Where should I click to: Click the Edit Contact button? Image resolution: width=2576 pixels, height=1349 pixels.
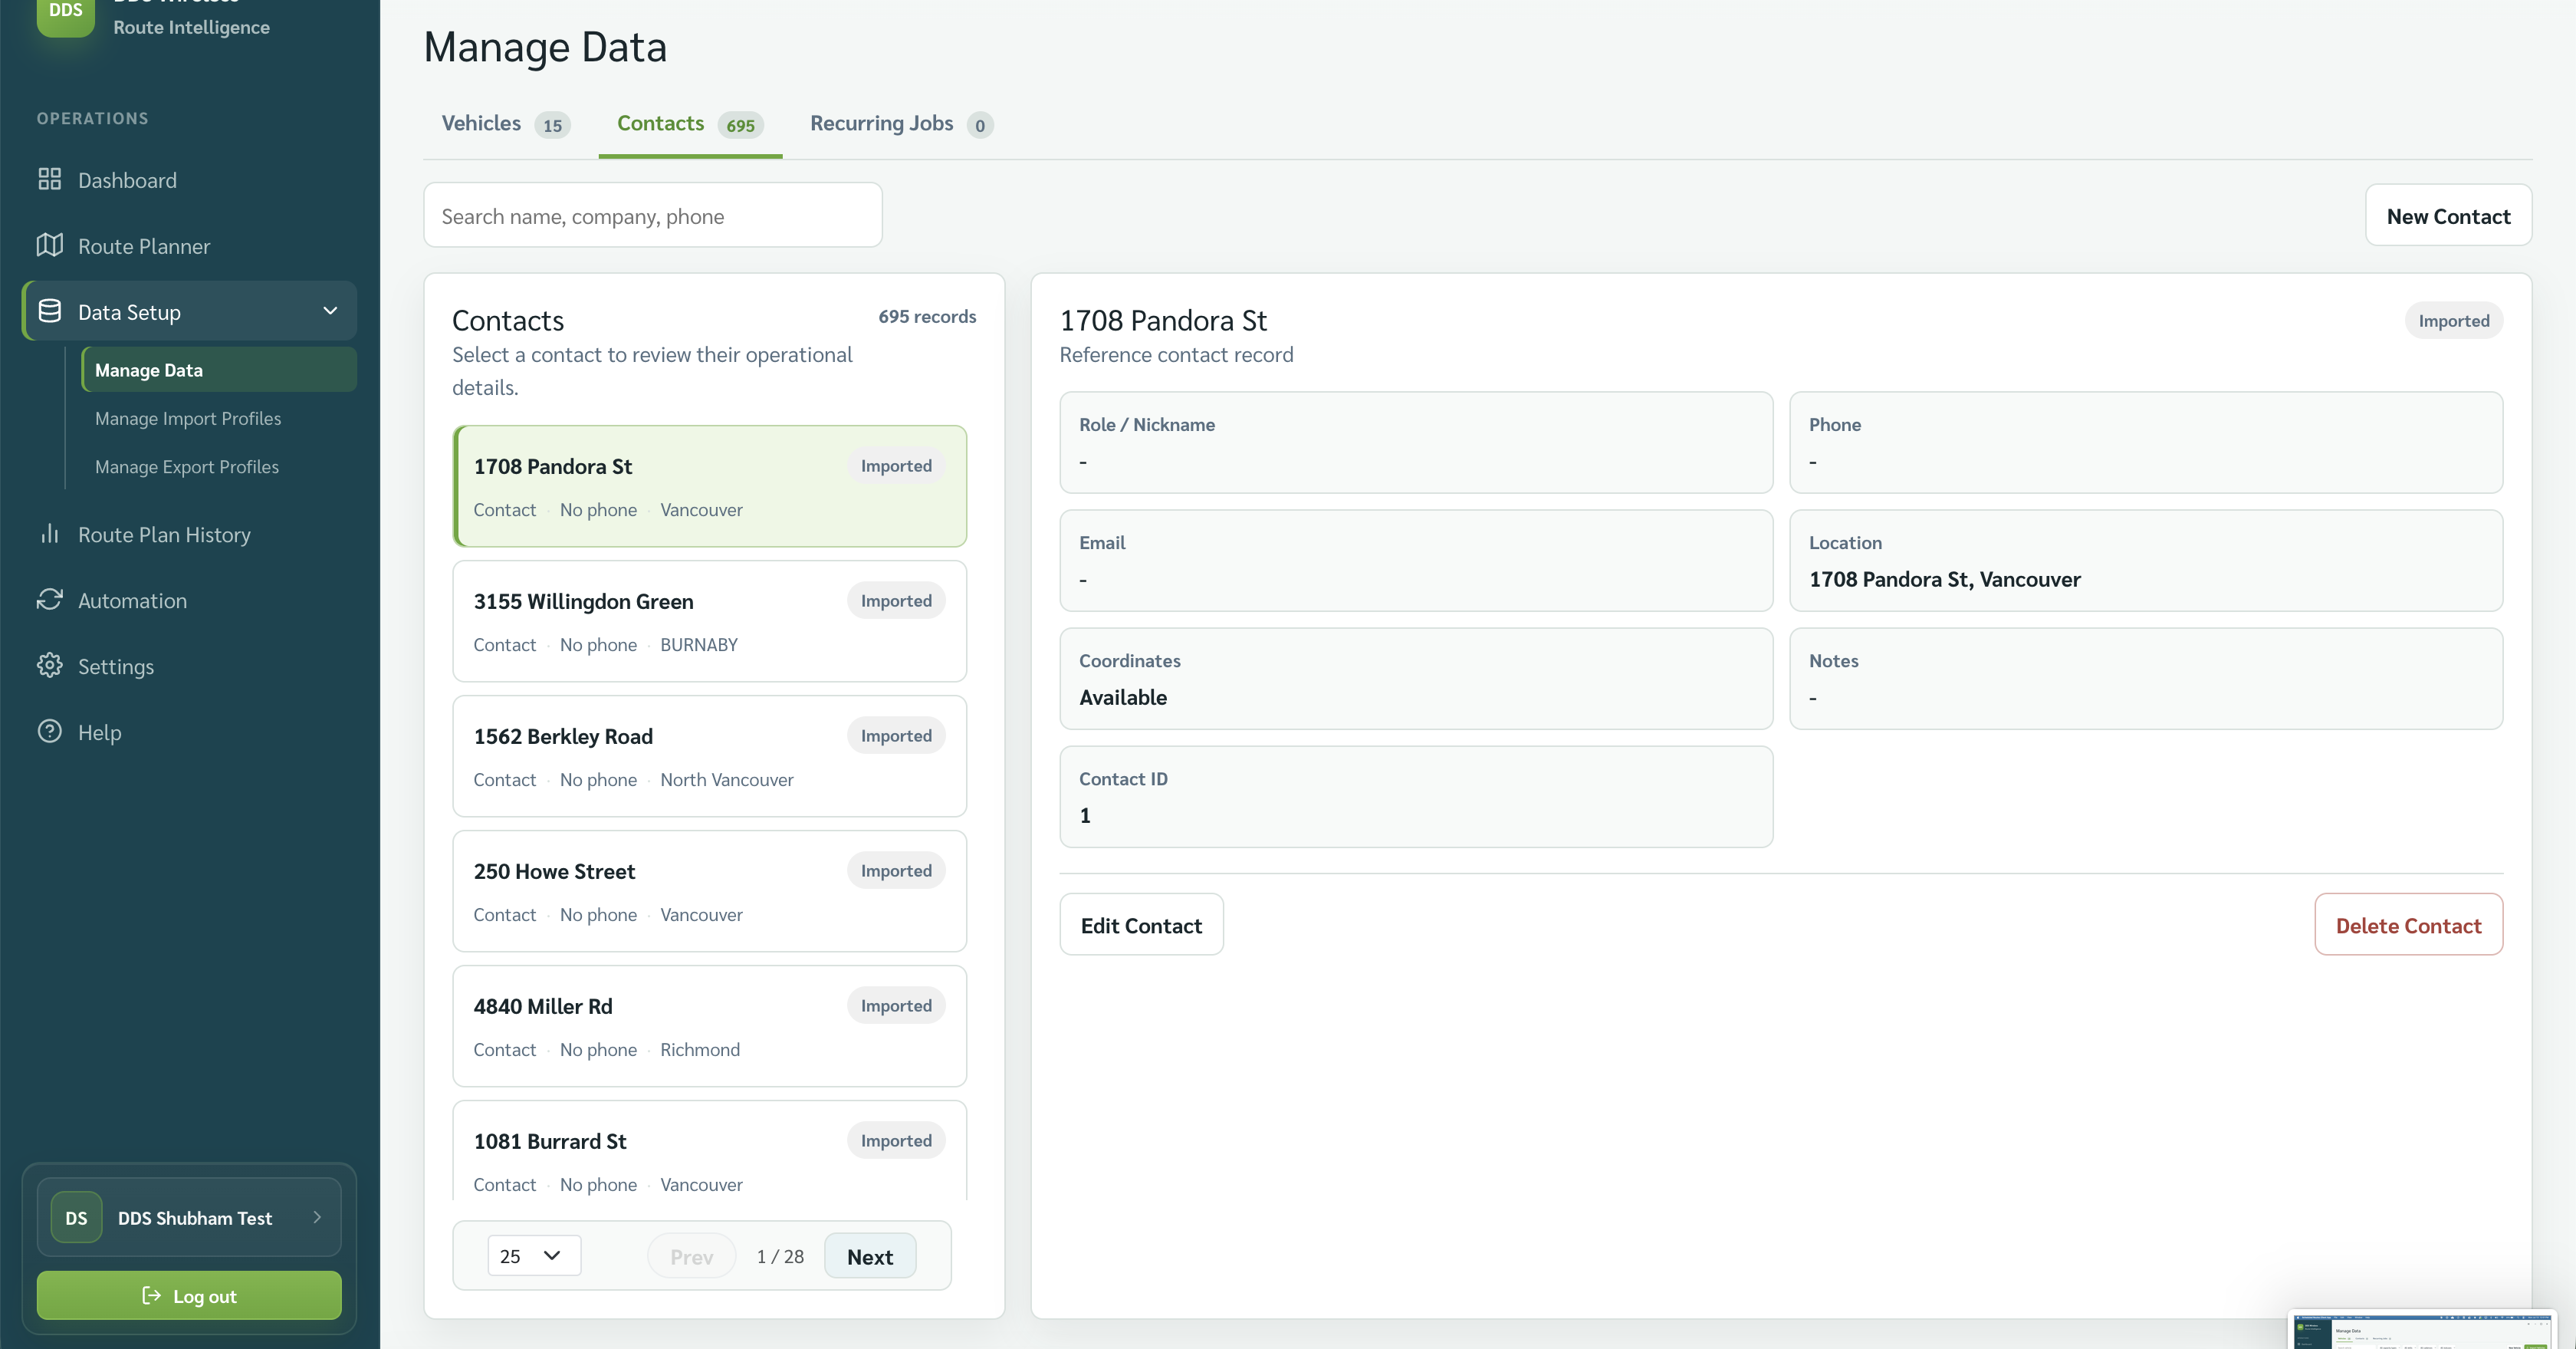pos(1141,924)
